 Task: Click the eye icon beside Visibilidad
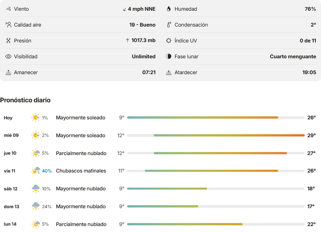(x=8, y=56)
